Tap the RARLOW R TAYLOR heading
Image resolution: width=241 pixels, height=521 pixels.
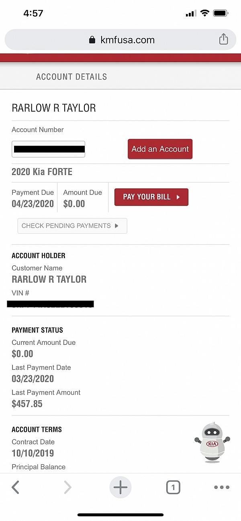click(x=54, y=108)
